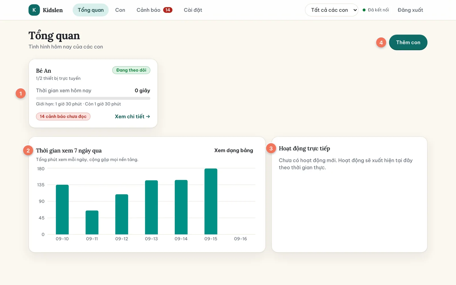Click Đăng xuất to log out
This screenshot has height=285, width=456.
pos(410,10)
